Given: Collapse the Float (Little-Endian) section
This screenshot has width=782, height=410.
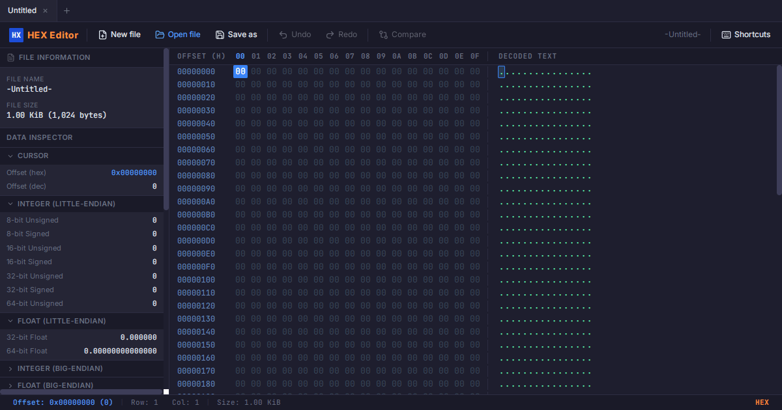Looking at the screenshot, I should coord(81,321).
